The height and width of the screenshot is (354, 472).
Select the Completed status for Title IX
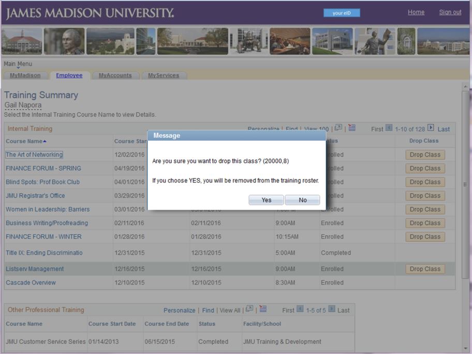click(x=336, y=253)
